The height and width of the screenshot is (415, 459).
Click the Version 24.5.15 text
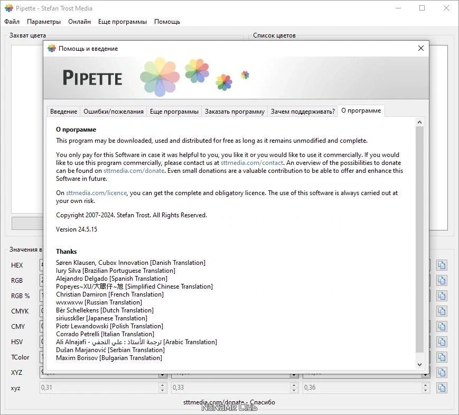click(x=77, y=229)
